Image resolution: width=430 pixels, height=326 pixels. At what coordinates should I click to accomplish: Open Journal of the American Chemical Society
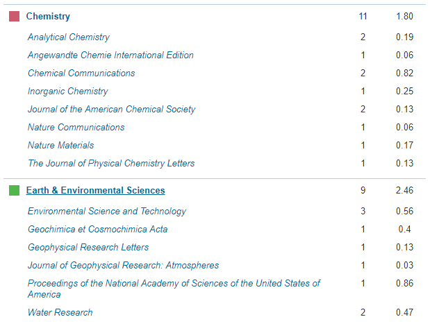[111, 110]
